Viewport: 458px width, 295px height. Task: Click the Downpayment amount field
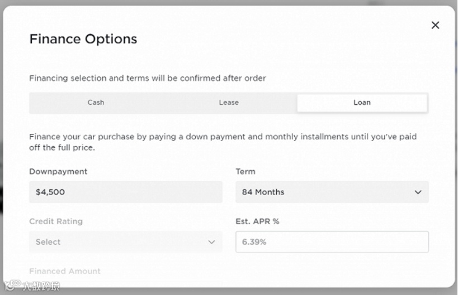coord(125,192)
